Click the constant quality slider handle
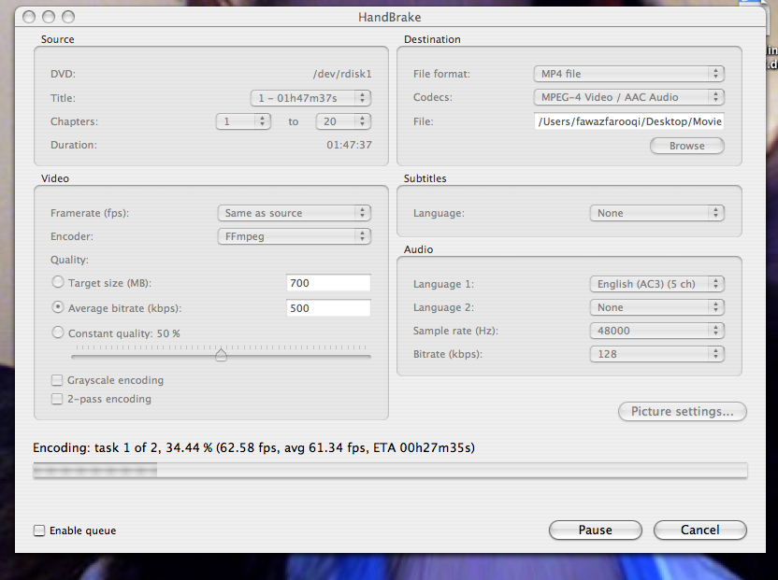Screen dimensions: 778x580 [222, 355]
